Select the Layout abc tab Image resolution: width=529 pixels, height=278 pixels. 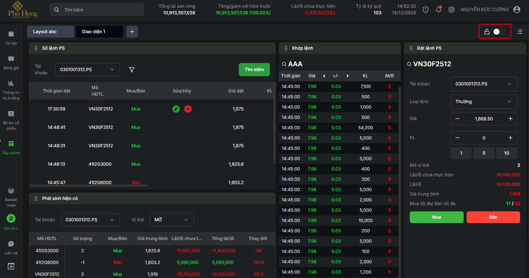(51, 32)
